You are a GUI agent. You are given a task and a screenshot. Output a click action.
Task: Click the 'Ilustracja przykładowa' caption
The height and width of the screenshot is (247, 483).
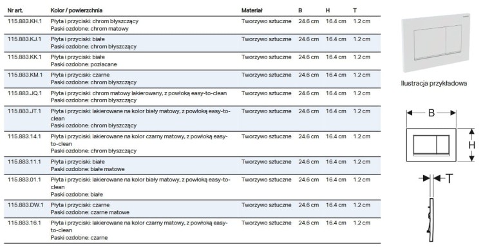(x=433, y=84)
